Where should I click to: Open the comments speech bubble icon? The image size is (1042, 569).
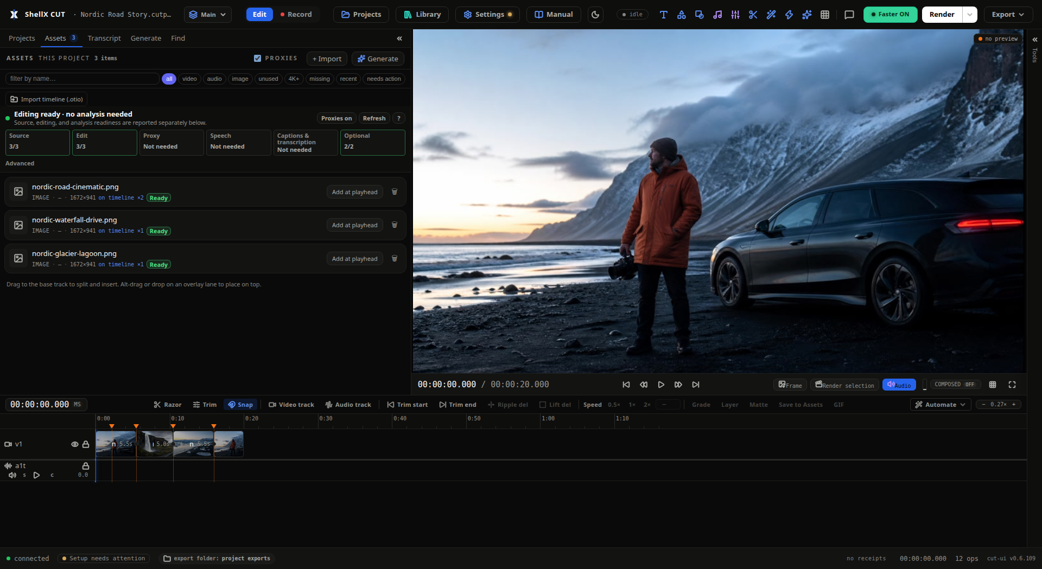coord(849,15)
